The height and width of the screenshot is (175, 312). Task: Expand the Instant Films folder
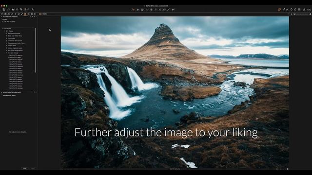[6, 46]
